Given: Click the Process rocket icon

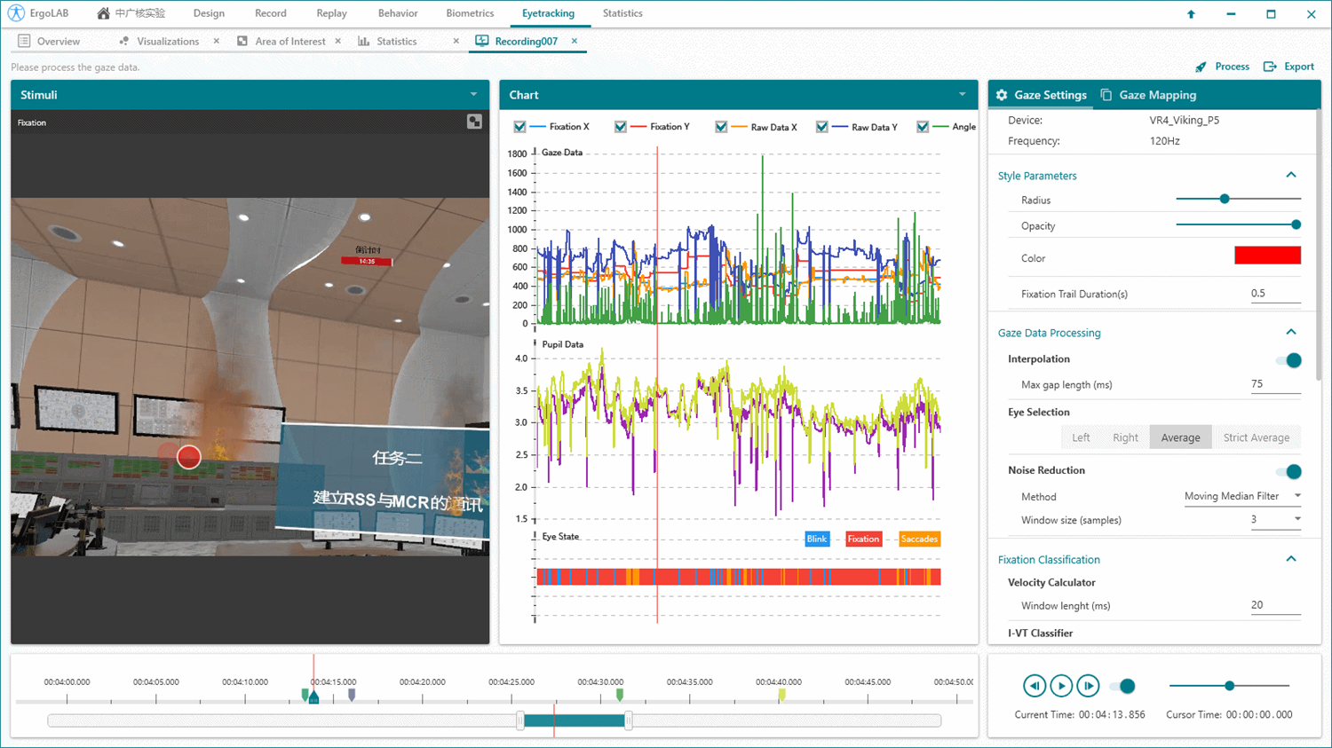Looking at the screenshot, I should click(x=1201, y=67).
